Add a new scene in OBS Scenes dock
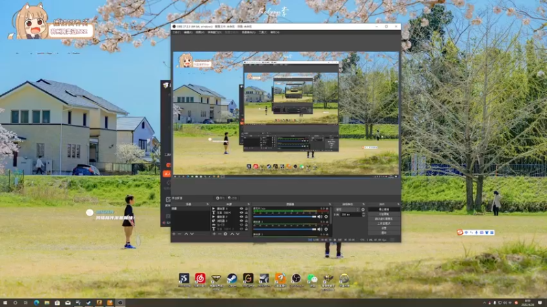The height and width of the screenshot is (307, 547). (x=174, y=234)
